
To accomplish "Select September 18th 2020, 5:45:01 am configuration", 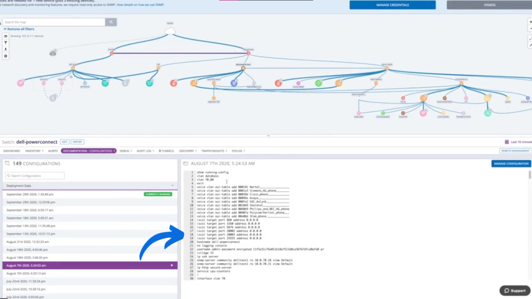I will pos(90,218).
